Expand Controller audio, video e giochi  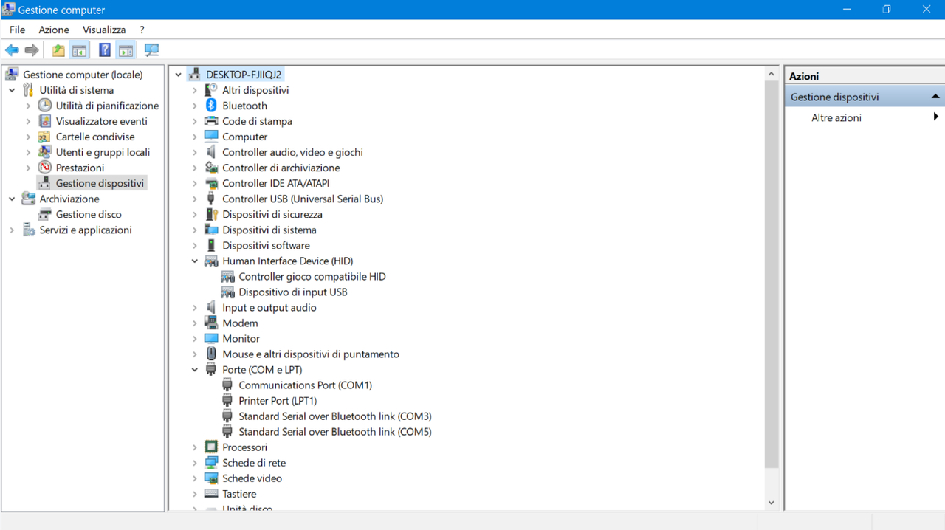tap(195, 152)
